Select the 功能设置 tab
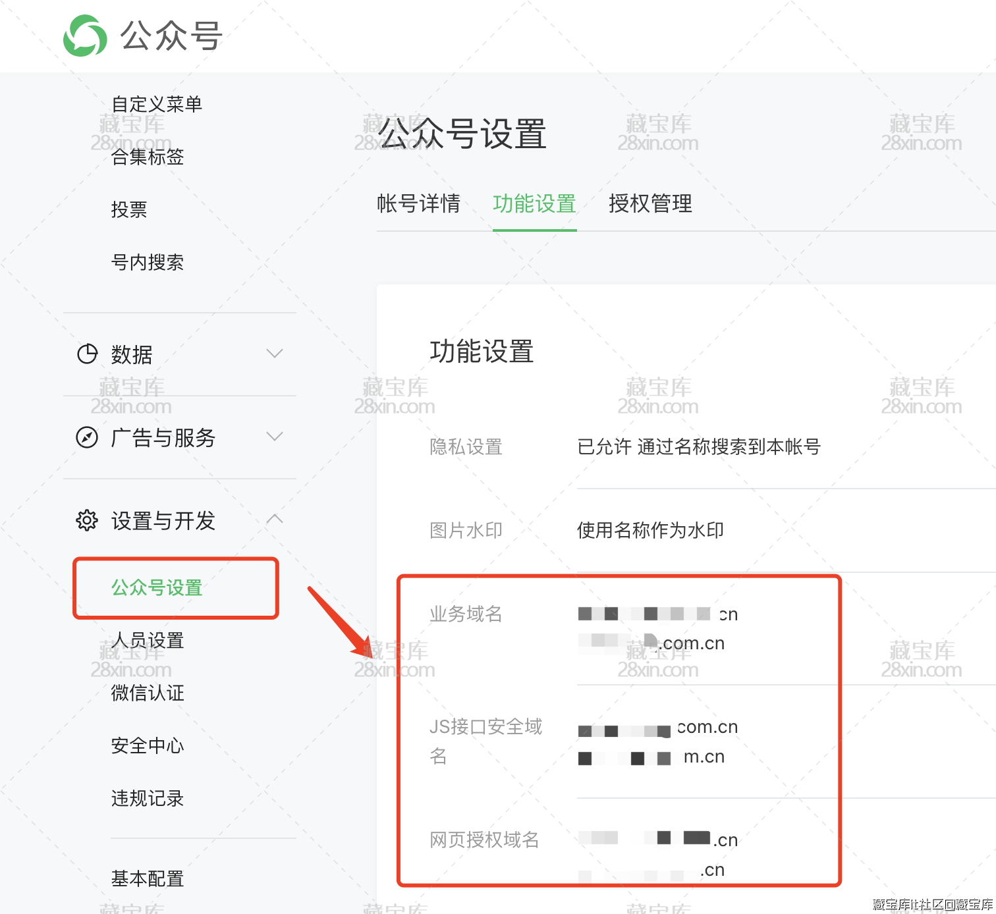Viewport: 996px width, 914px height. tap(534, 203)
